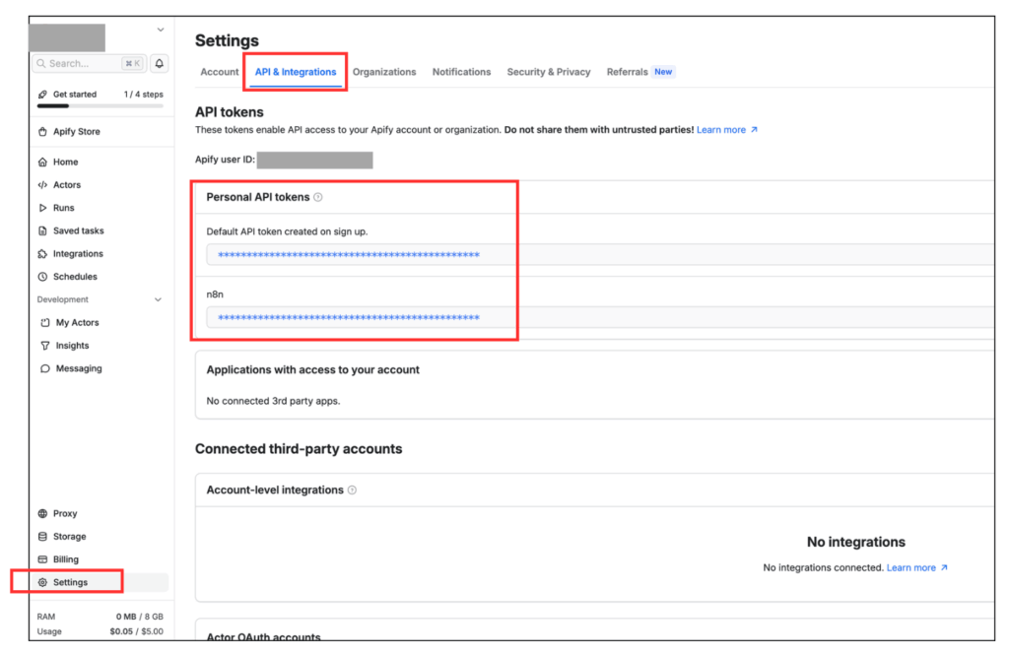Image resolution: width=1009 pixels, height=654 pixels.
Task: Click info icon beside Personal API tokens
Action: point(318,197)
